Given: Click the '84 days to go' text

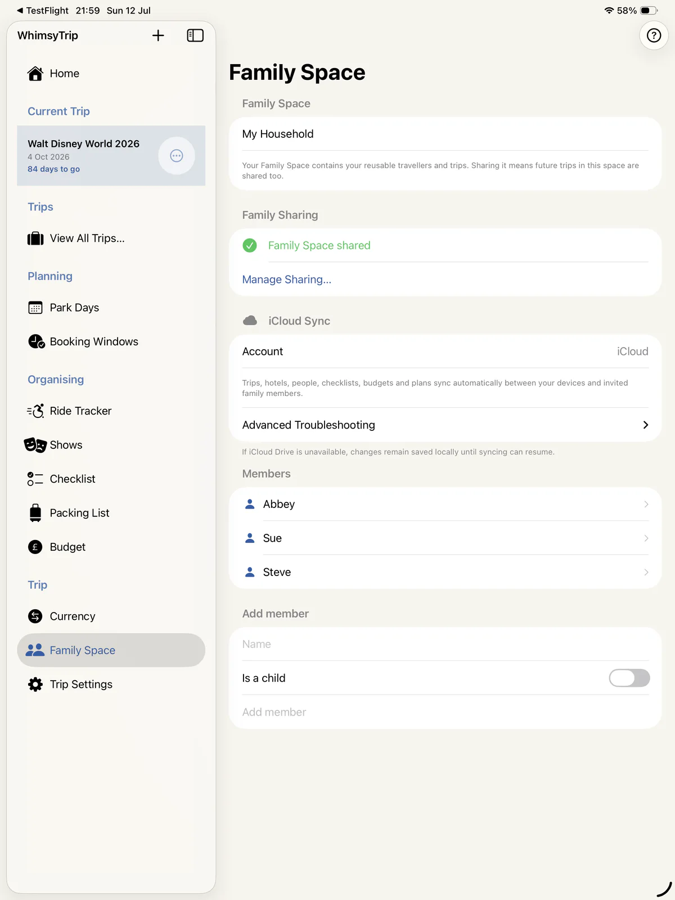Looking at the screenshot, I should coord(54,169).
